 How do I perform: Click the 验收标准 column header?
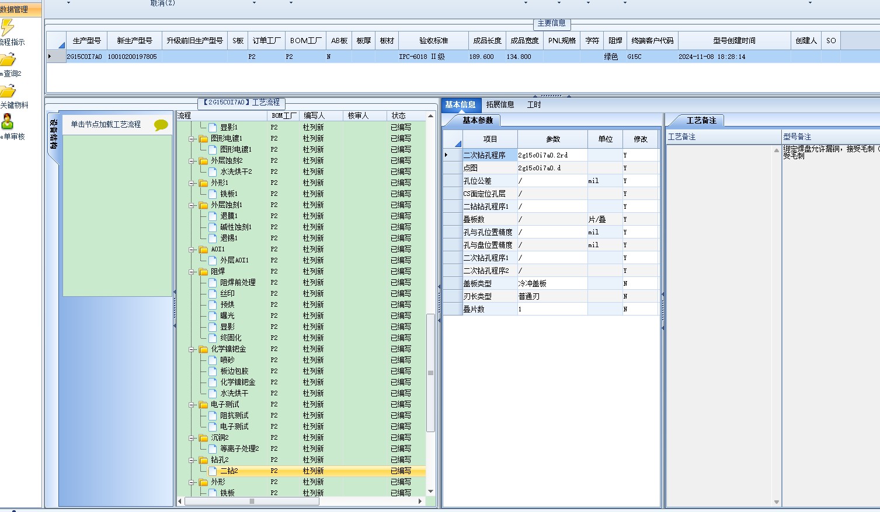[433, 41]
